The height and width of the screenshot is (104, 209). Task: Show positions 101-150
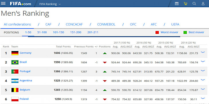click(58, 32)
